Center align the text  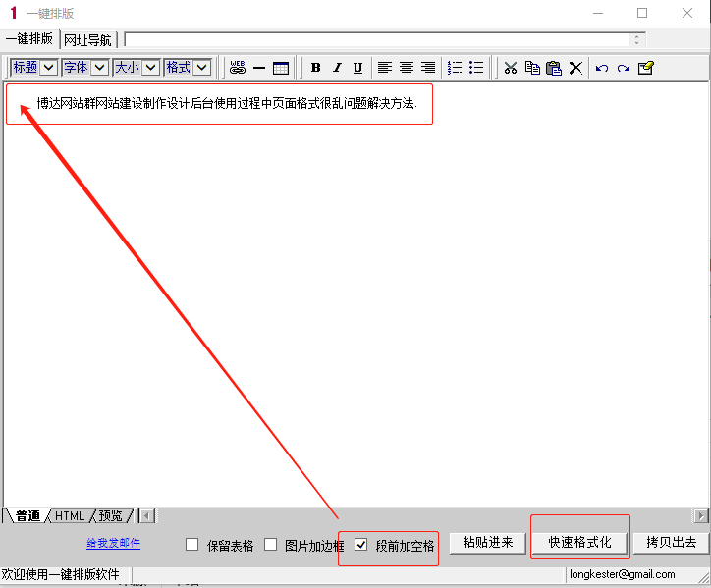(407, 68)
